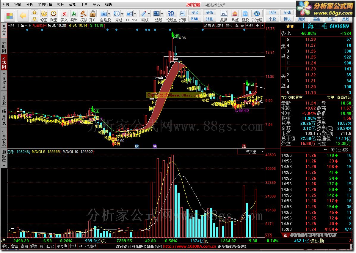The width and height of the screenshot is (356, 253).
Task: Click the 指数 button
Action: pos(272,13)
